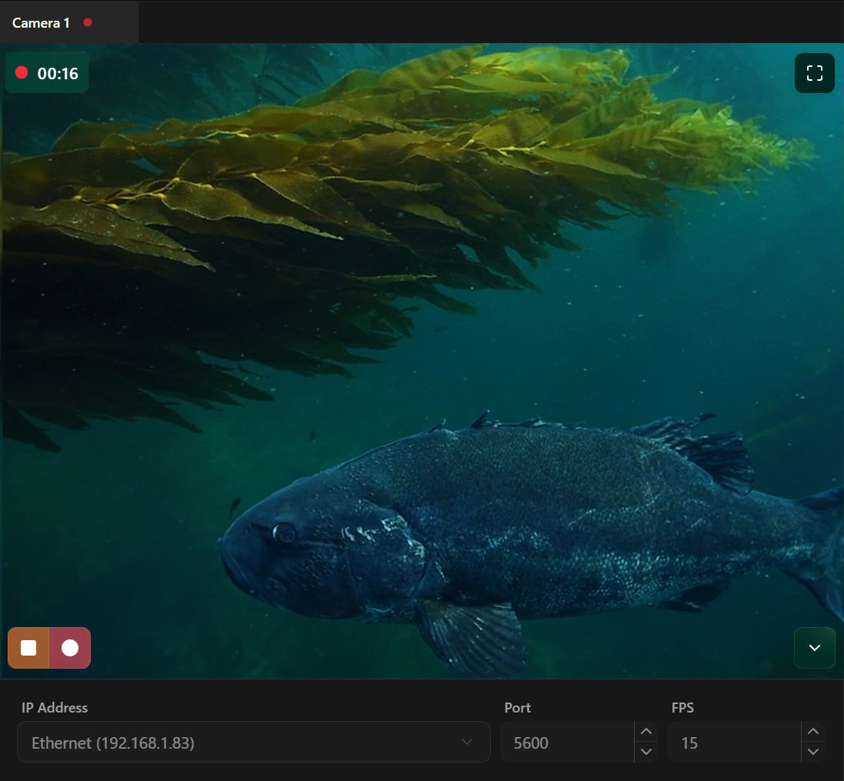844x781 pixels.
Task: Click the FPS increment up arrow
Action: click(812, 731)
